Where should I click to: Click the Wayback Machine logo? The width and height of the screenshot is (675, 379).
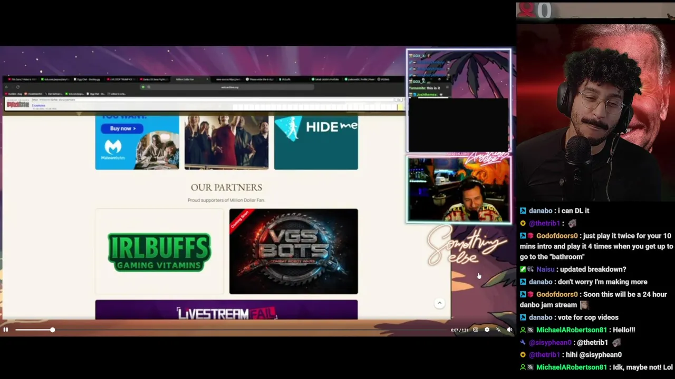coord(18,104)
